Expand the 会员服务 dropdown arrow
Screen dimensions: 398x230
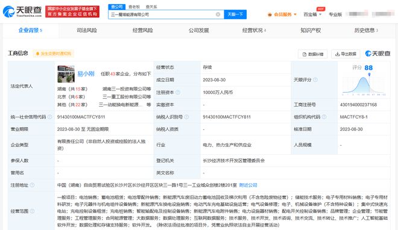[295, 14]
